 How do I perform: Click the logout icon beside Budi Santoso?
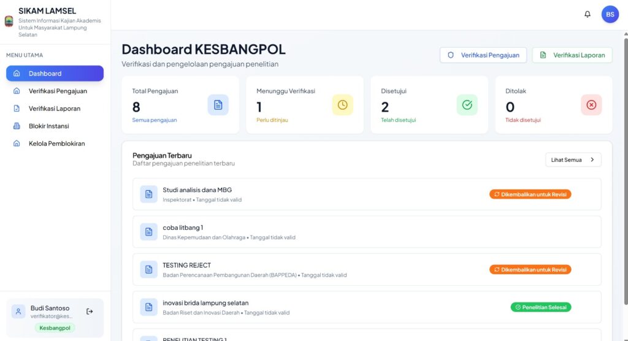click(90, 312)
